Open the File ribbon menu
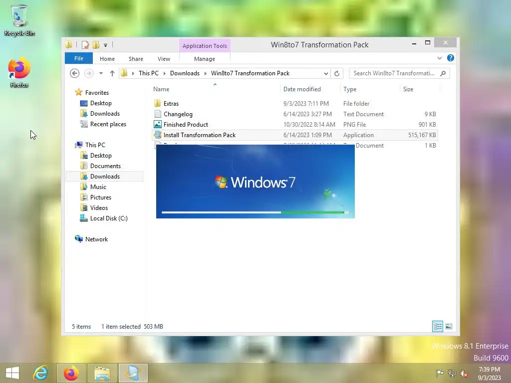Viewport: 511px width, 383px height. click(x=79, y=58)
